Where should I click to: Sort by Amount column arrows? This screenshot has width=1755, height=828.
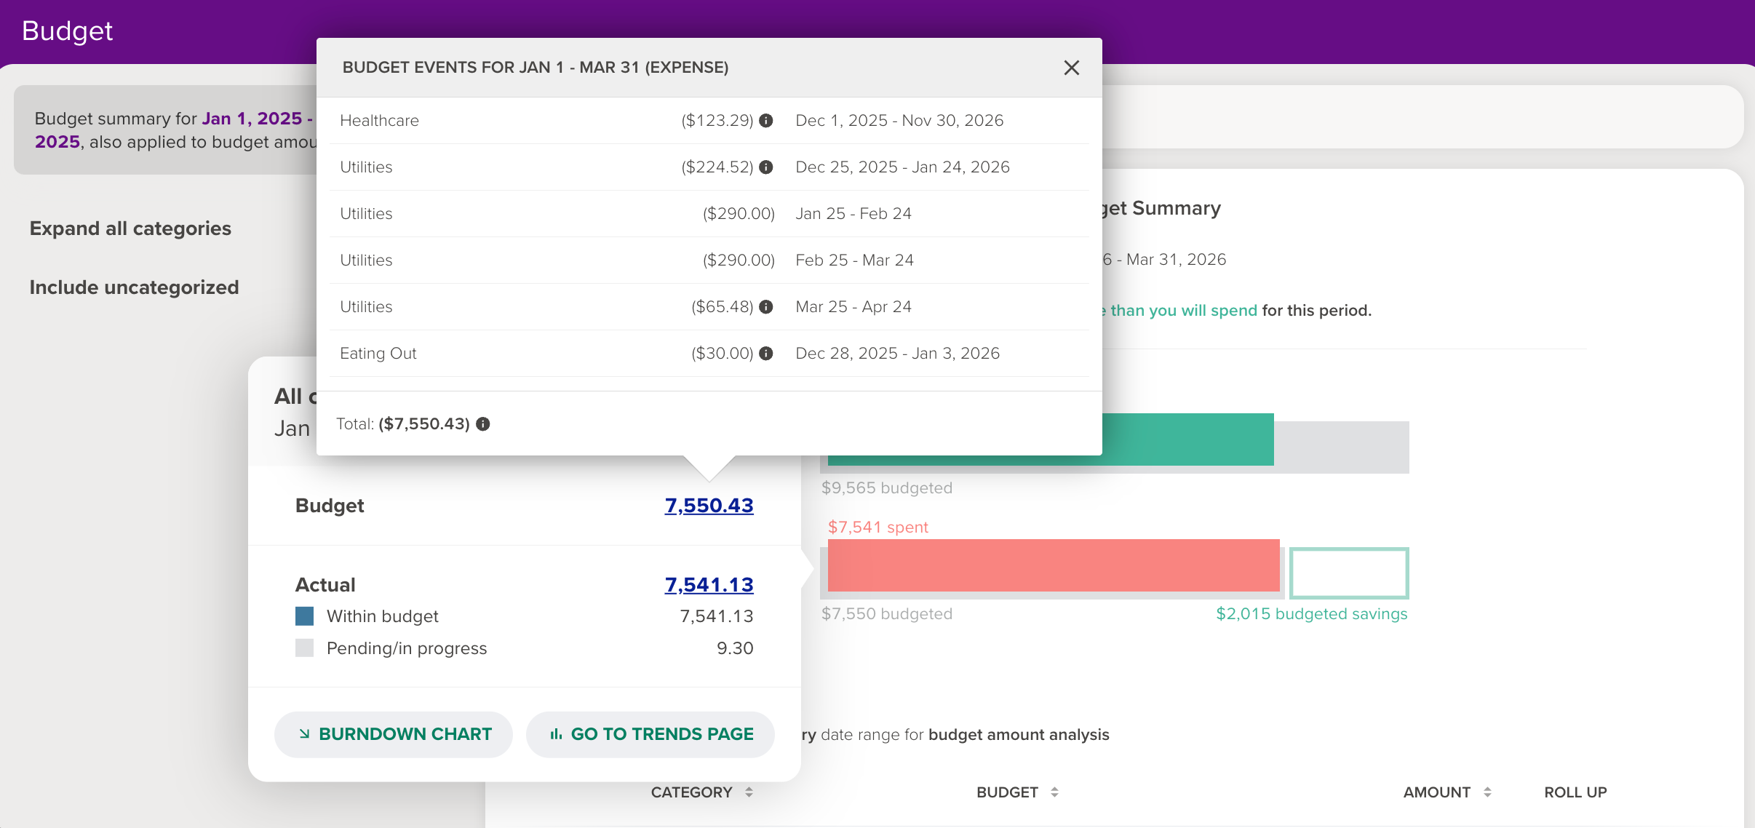coord(1487,792)
